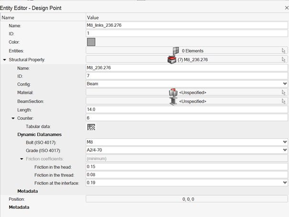Click the Length value field

pyautogui.click(x=186, y=109)
